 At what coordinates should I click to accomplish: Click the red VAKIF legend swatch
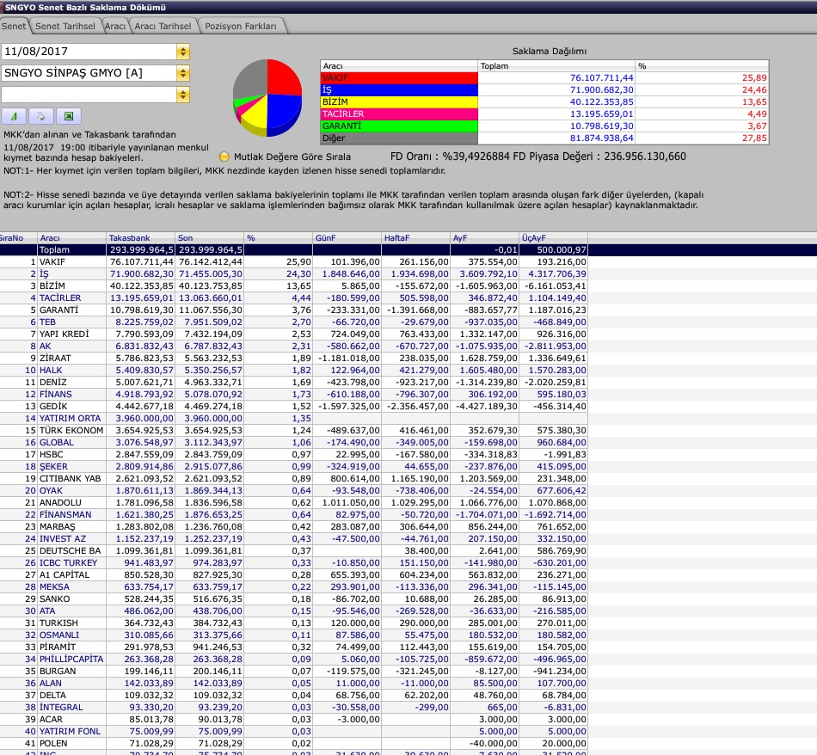click(x=399, y=77)
